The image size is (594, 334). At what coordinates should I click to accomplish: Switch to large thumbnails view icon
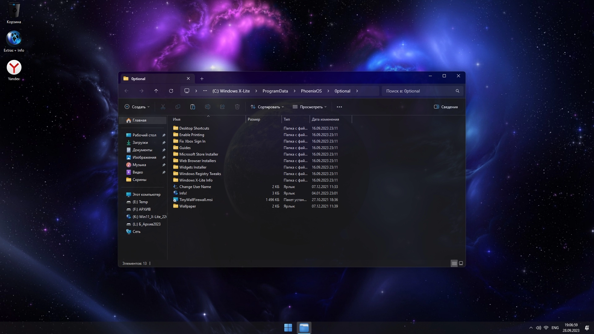pyautogui.click(x=461, y=263)
